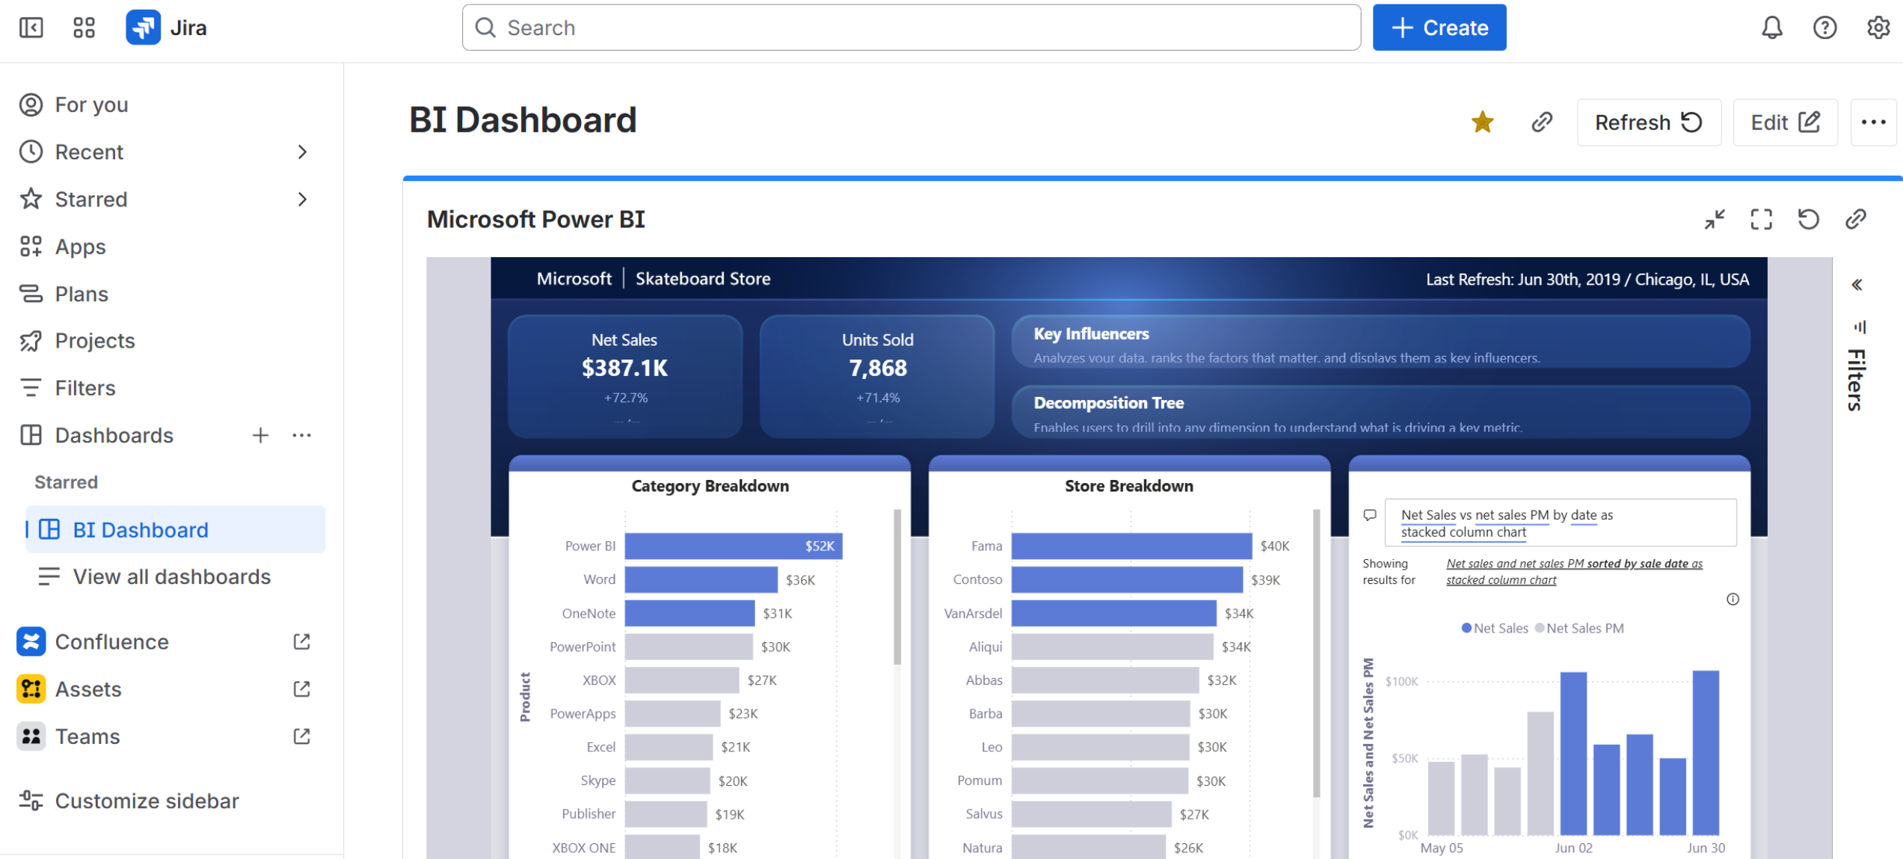This screenshot has width=1903, height=859.
Task: Expand the Power BI Filters pane
Action: (x=1857, y=285)
